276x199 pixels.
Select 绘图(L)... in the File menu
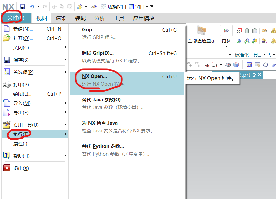[35, 94]
